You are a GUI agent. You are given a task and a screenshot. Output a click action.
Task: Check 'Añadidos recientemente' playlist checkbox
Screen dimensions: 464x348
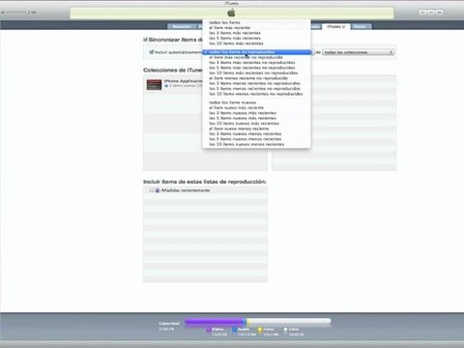(x=152, y=190)
